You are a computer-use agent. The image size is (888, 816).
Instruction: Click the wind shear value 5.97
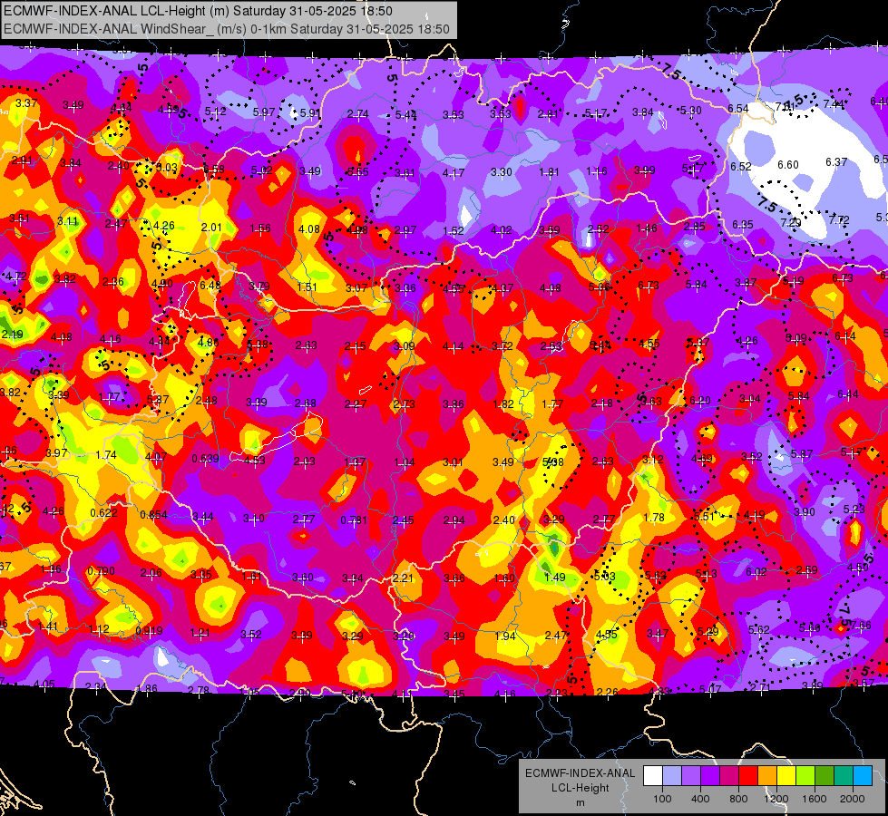pos(264,112)
